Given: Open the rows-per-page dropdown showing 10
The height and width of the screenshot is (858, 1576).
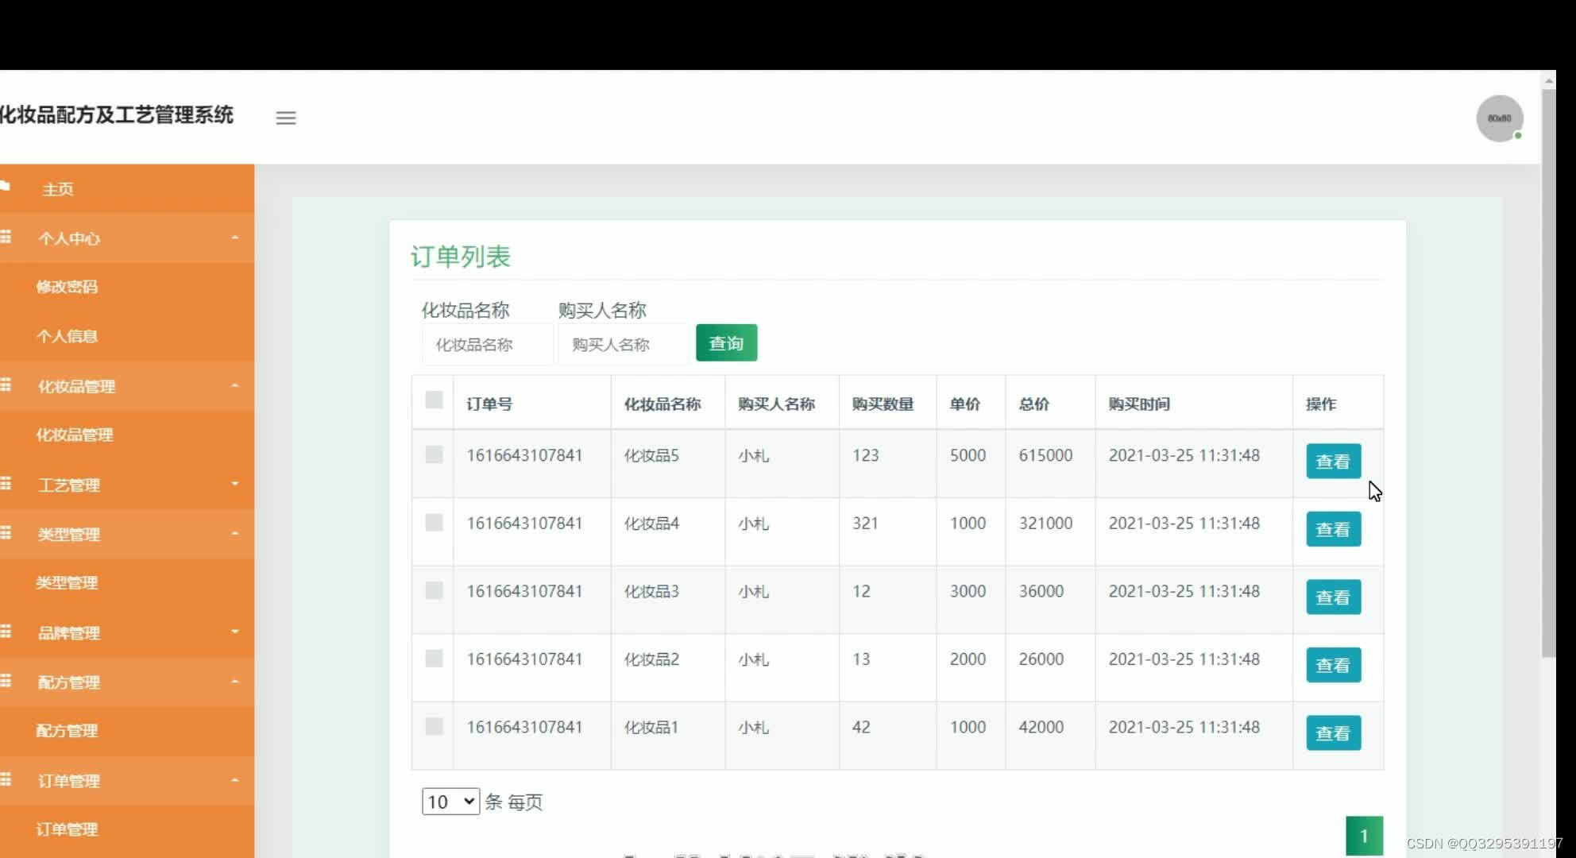Looking at the screenshot, I should tap(450, 802).
